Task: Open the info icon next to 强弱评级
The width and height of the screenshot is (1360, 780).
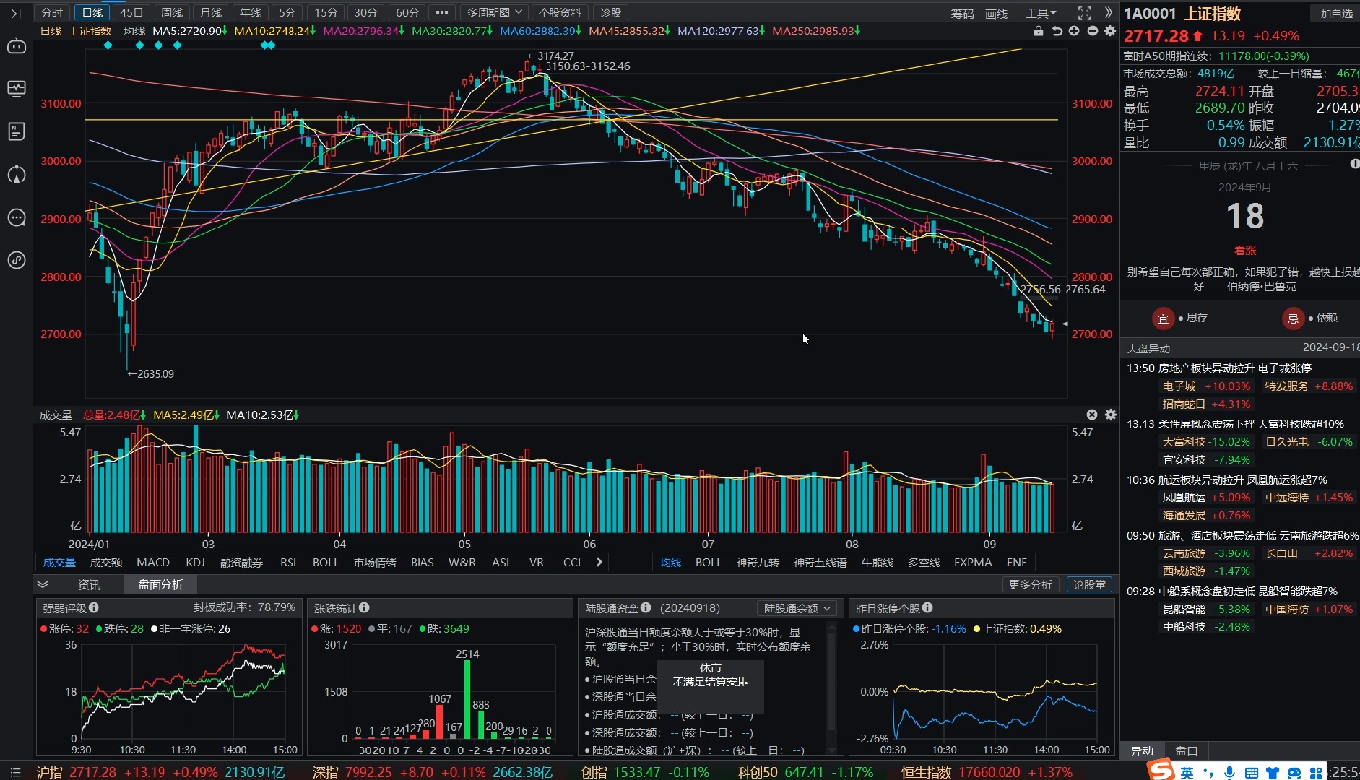Action: (x=94, y=607)
